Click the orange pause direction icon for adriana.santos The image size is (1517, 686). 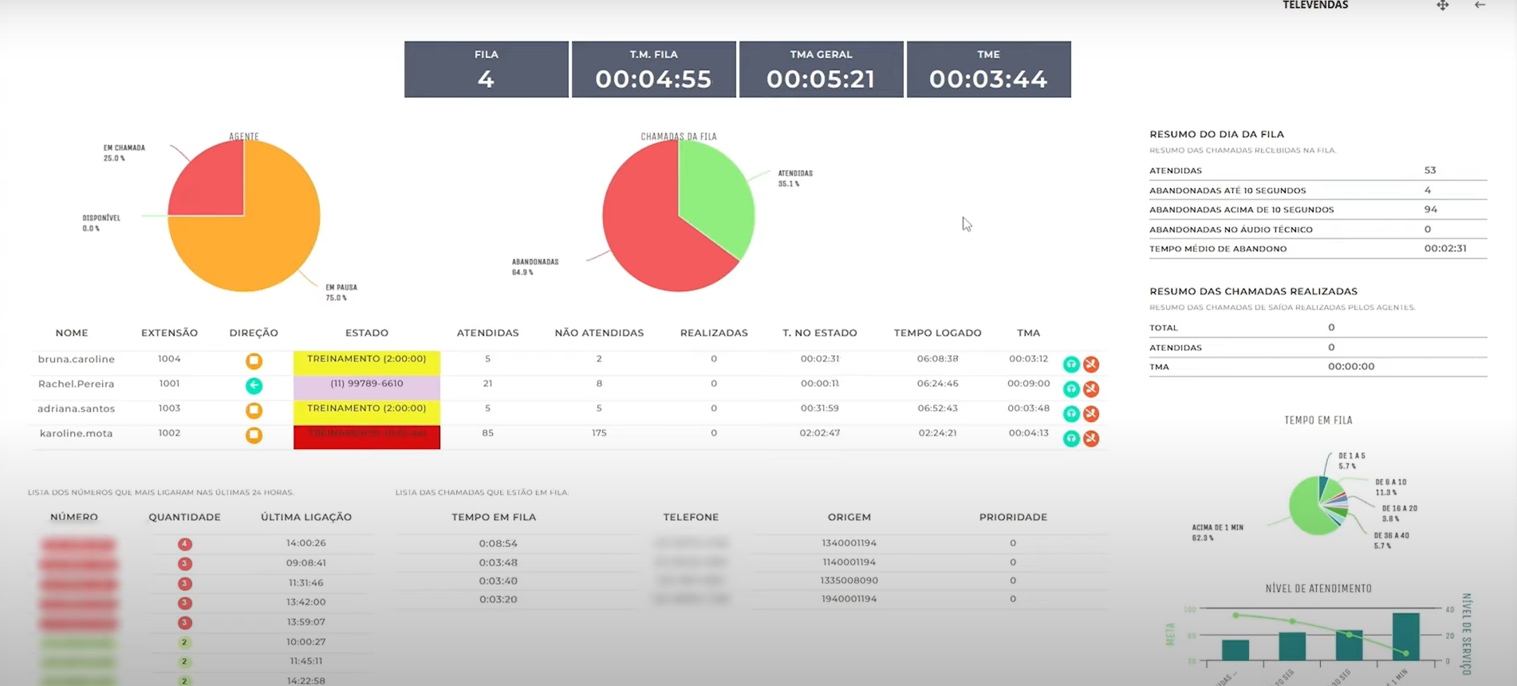[254, 410]
